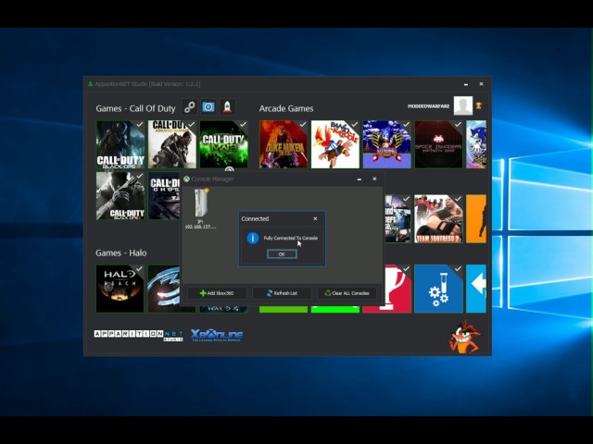Image resolution: width=593 pixels, height=444 pixels.
Task: Select the Team Fortress 2 tile
Action: point(438,218)
